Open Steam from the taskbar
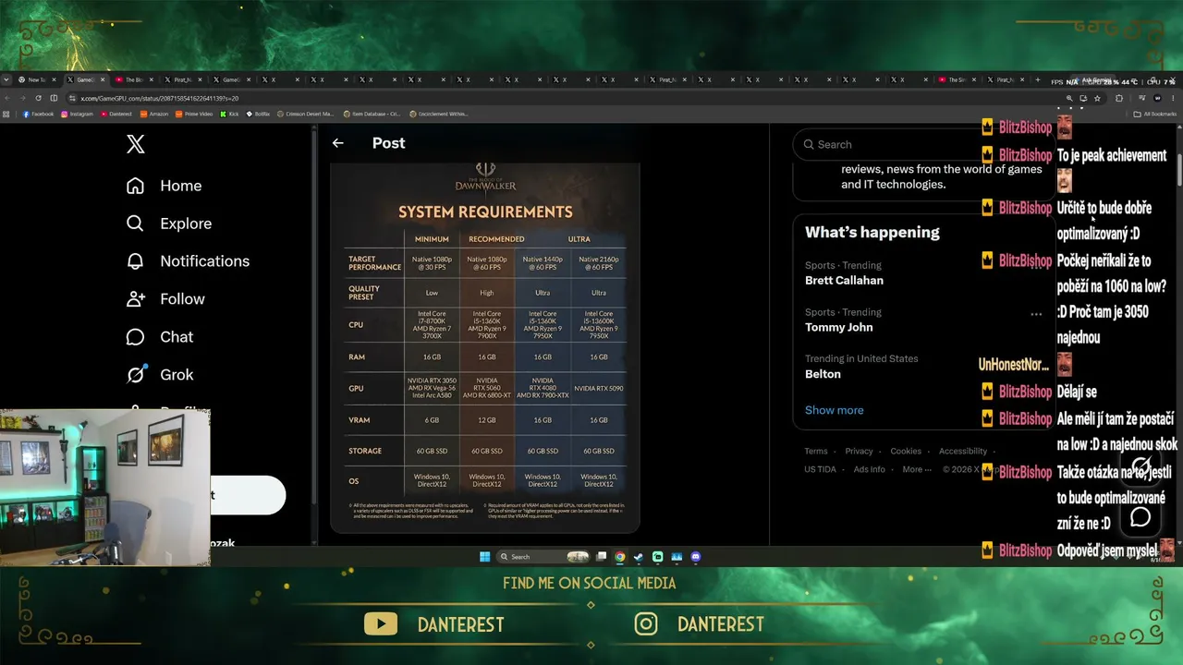The height and width of the screenshot is (665, 1183). [639, 557]
